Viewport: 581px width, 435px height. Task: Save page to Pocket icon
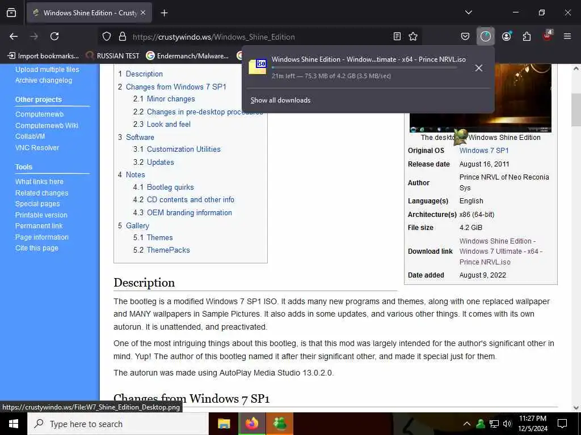[465, 36]
